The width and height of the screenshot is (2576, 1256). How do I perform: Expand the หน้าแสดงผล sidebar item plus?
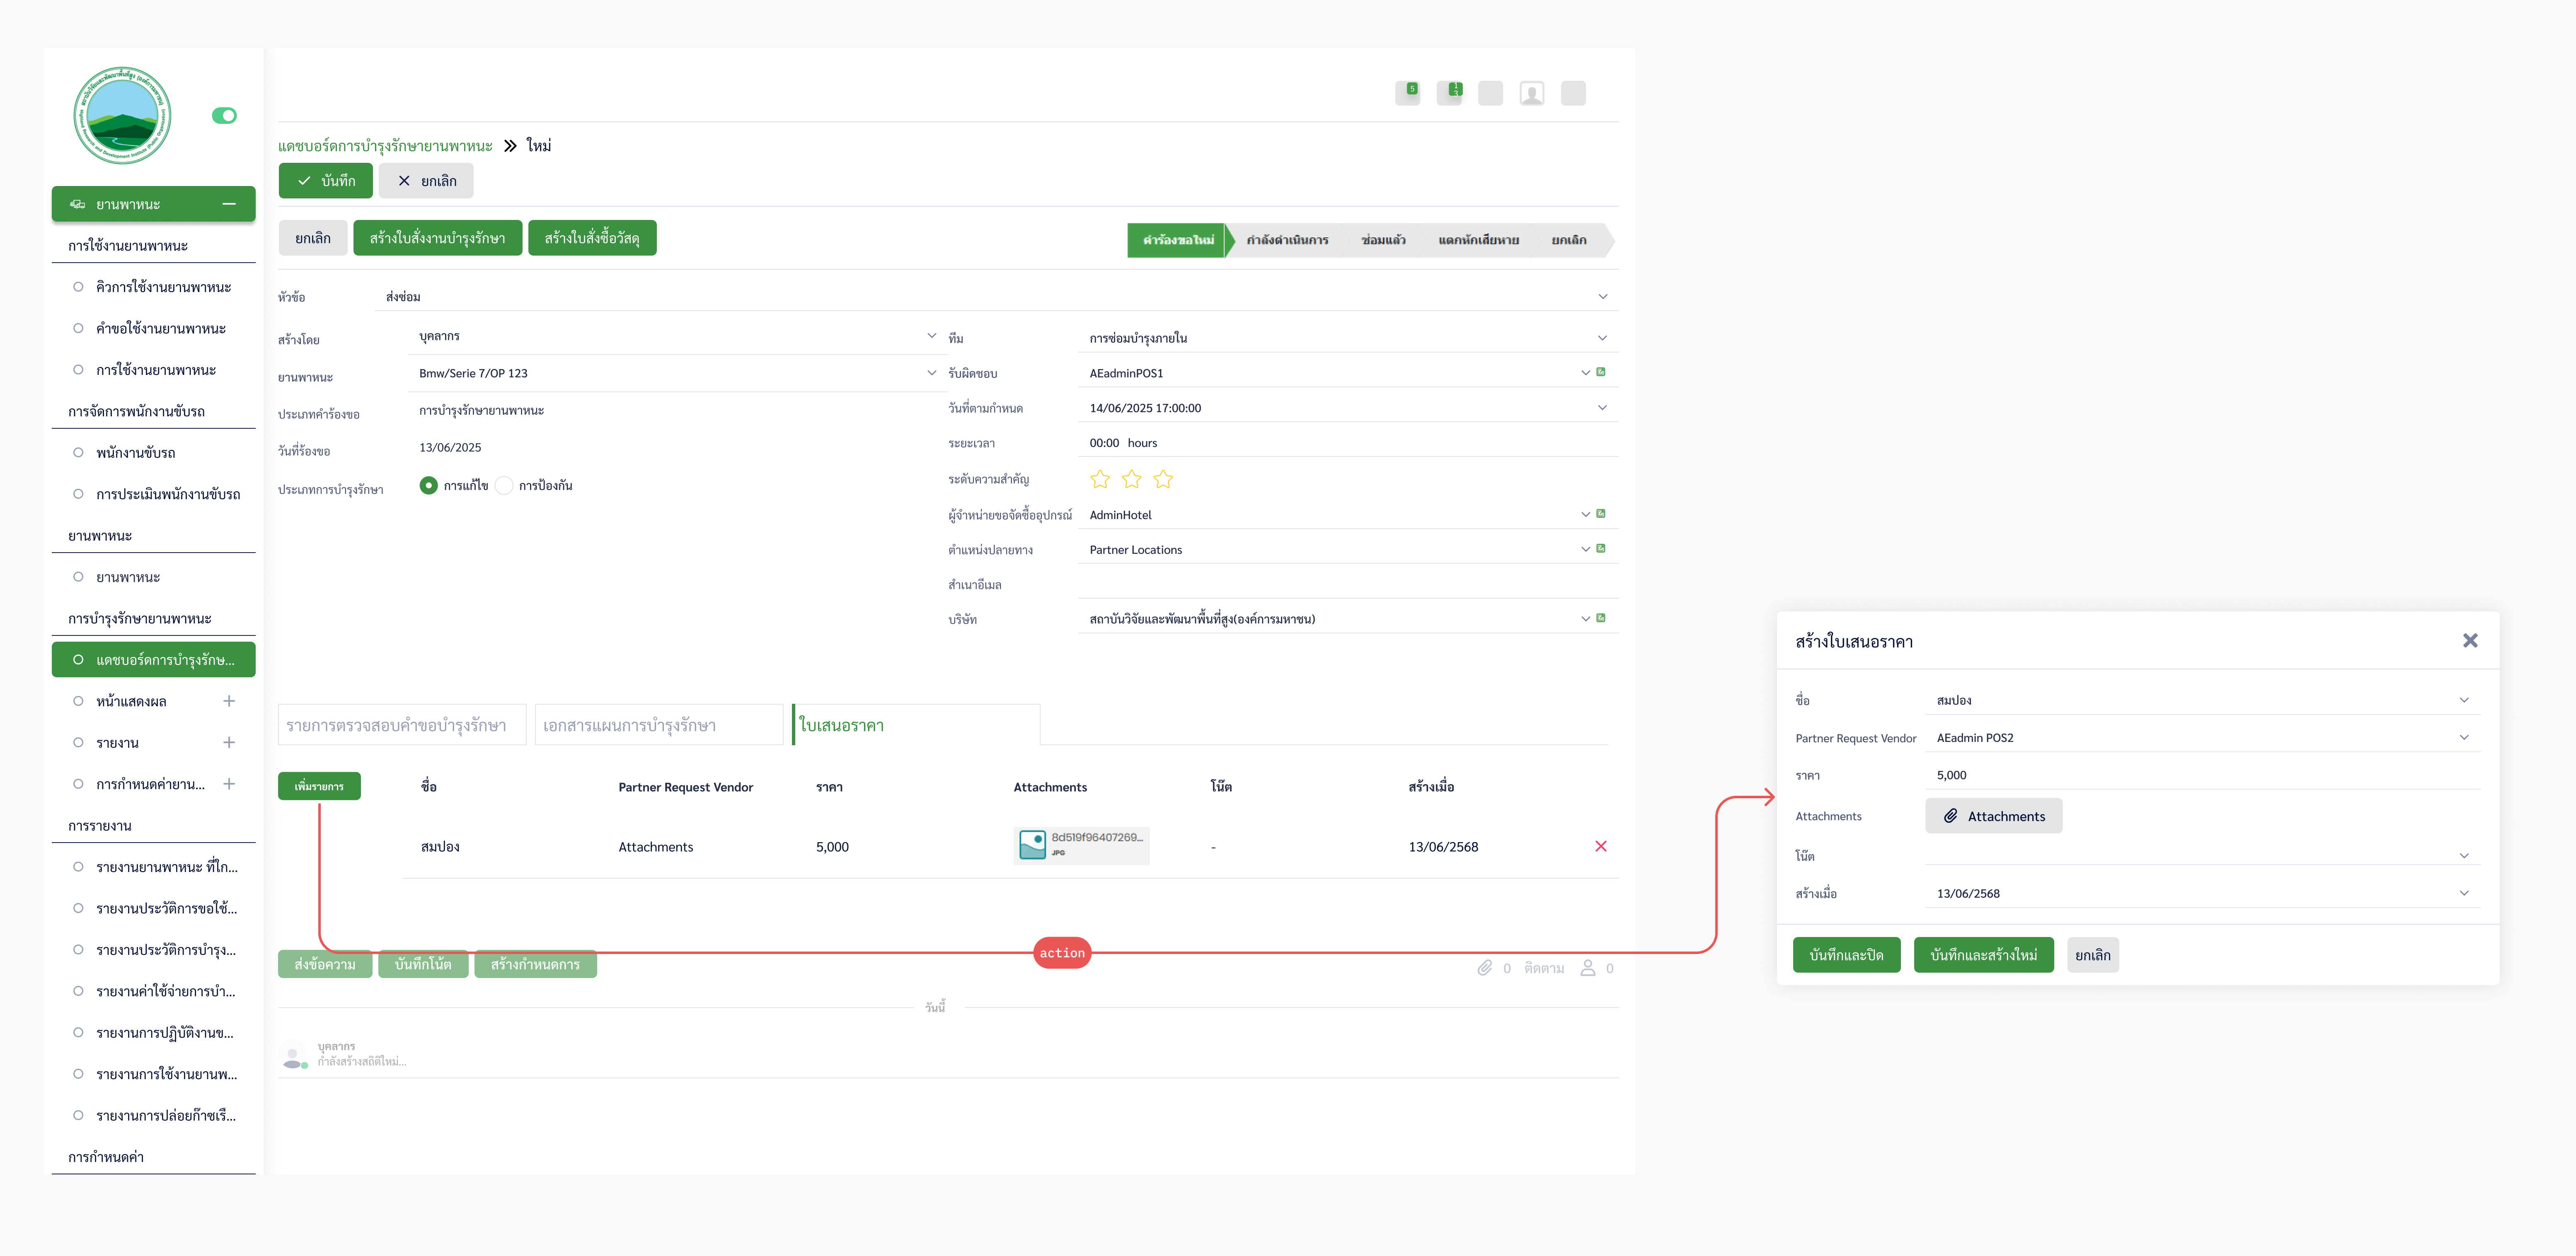[x=229, y=701]
